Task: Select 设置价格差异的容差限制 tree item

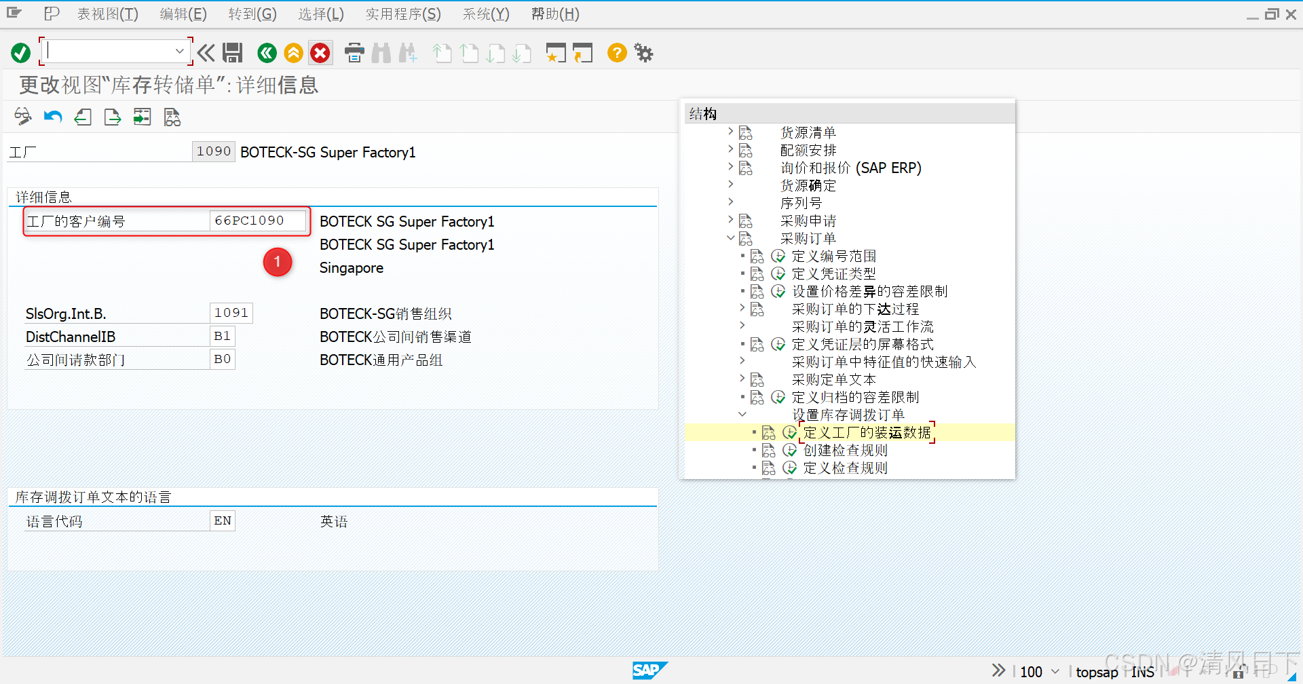Action: coord(869,291)
